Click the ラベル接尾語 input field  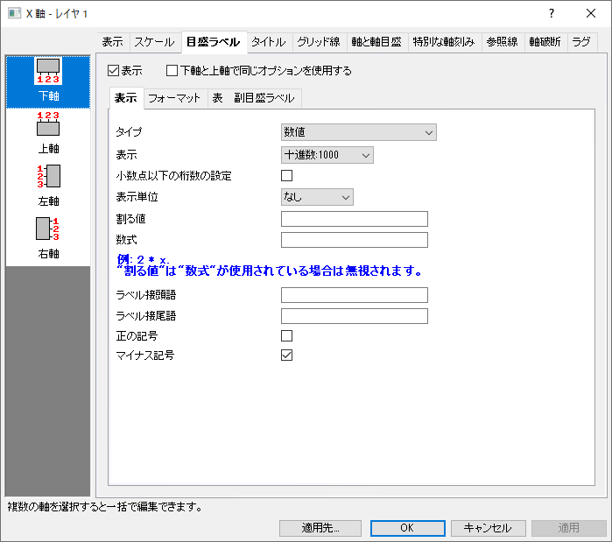pos(355,316)
